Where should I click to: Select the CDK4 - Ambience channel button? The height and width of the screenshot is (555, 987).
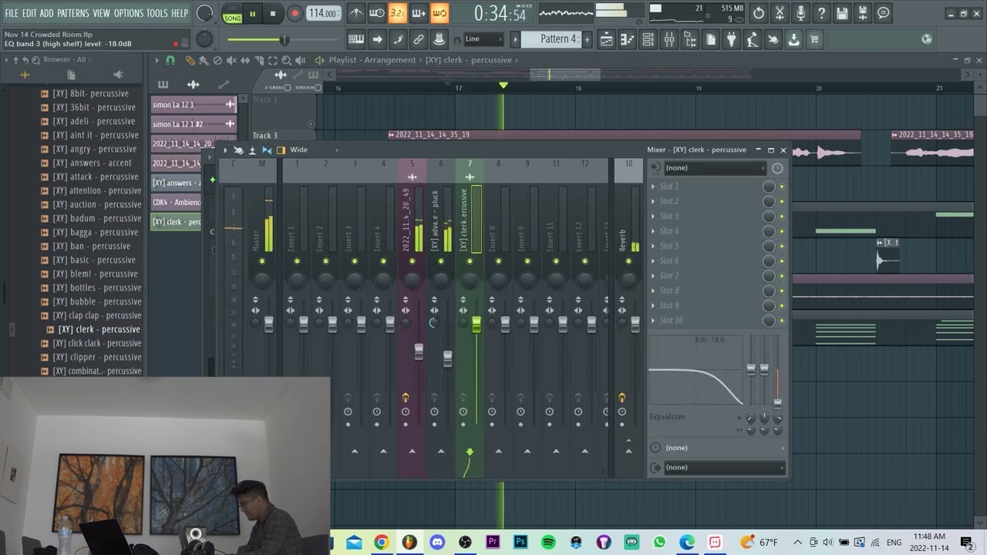click(x=176, y=203)
